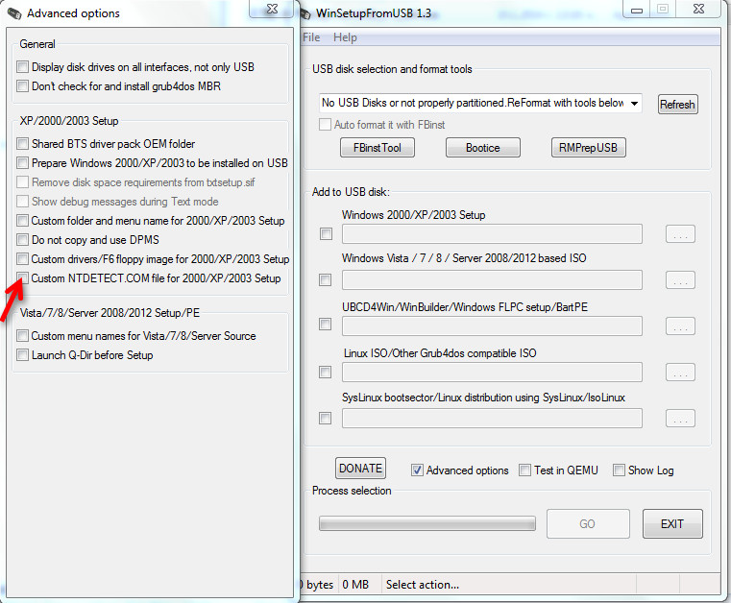
Task: Tick the SysLinux bootsector checkbox
Action: click(x=326, y=418)
